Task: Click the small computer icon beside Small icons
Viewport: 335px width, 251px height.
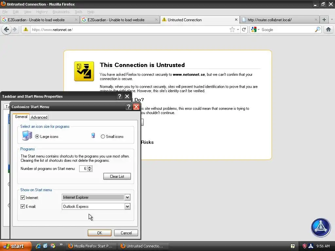Action: [93, 135]
